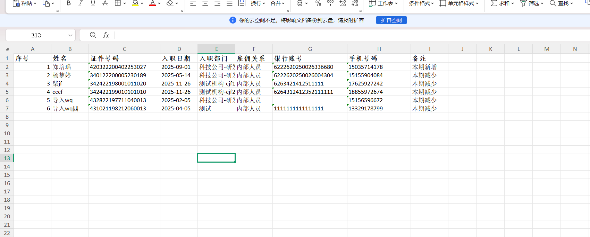The width and height of the screenshot is (590, 237).
Task: Click the borders grid icon
Action: tap(118, 3)
